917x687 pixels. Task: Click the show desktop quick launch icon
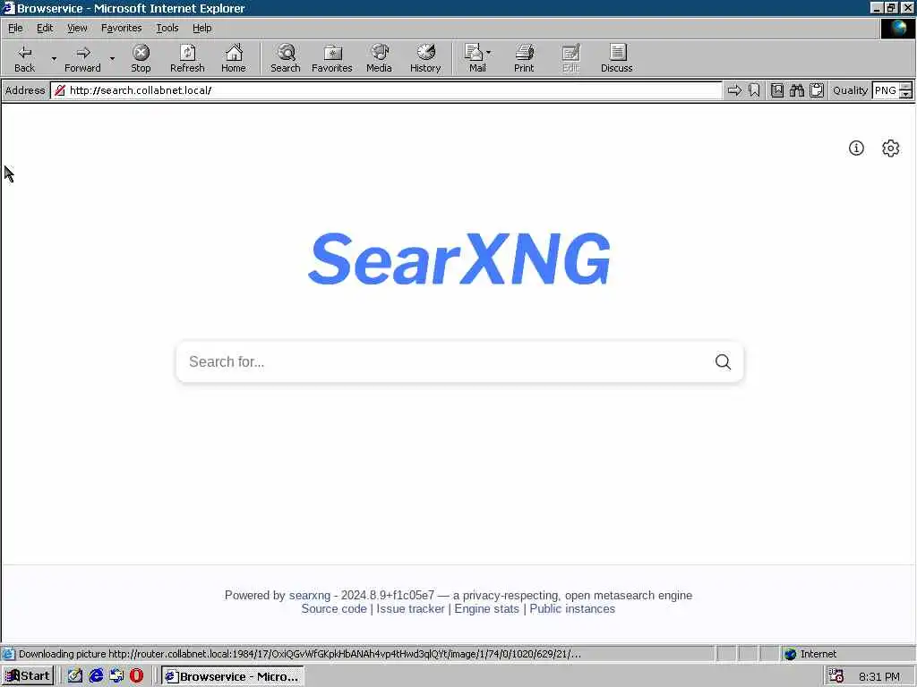116,676
